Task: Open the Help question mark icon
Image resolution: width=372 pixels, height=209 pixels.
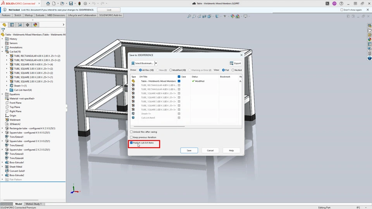Action: pyautogui.click(x=341, y=3)
